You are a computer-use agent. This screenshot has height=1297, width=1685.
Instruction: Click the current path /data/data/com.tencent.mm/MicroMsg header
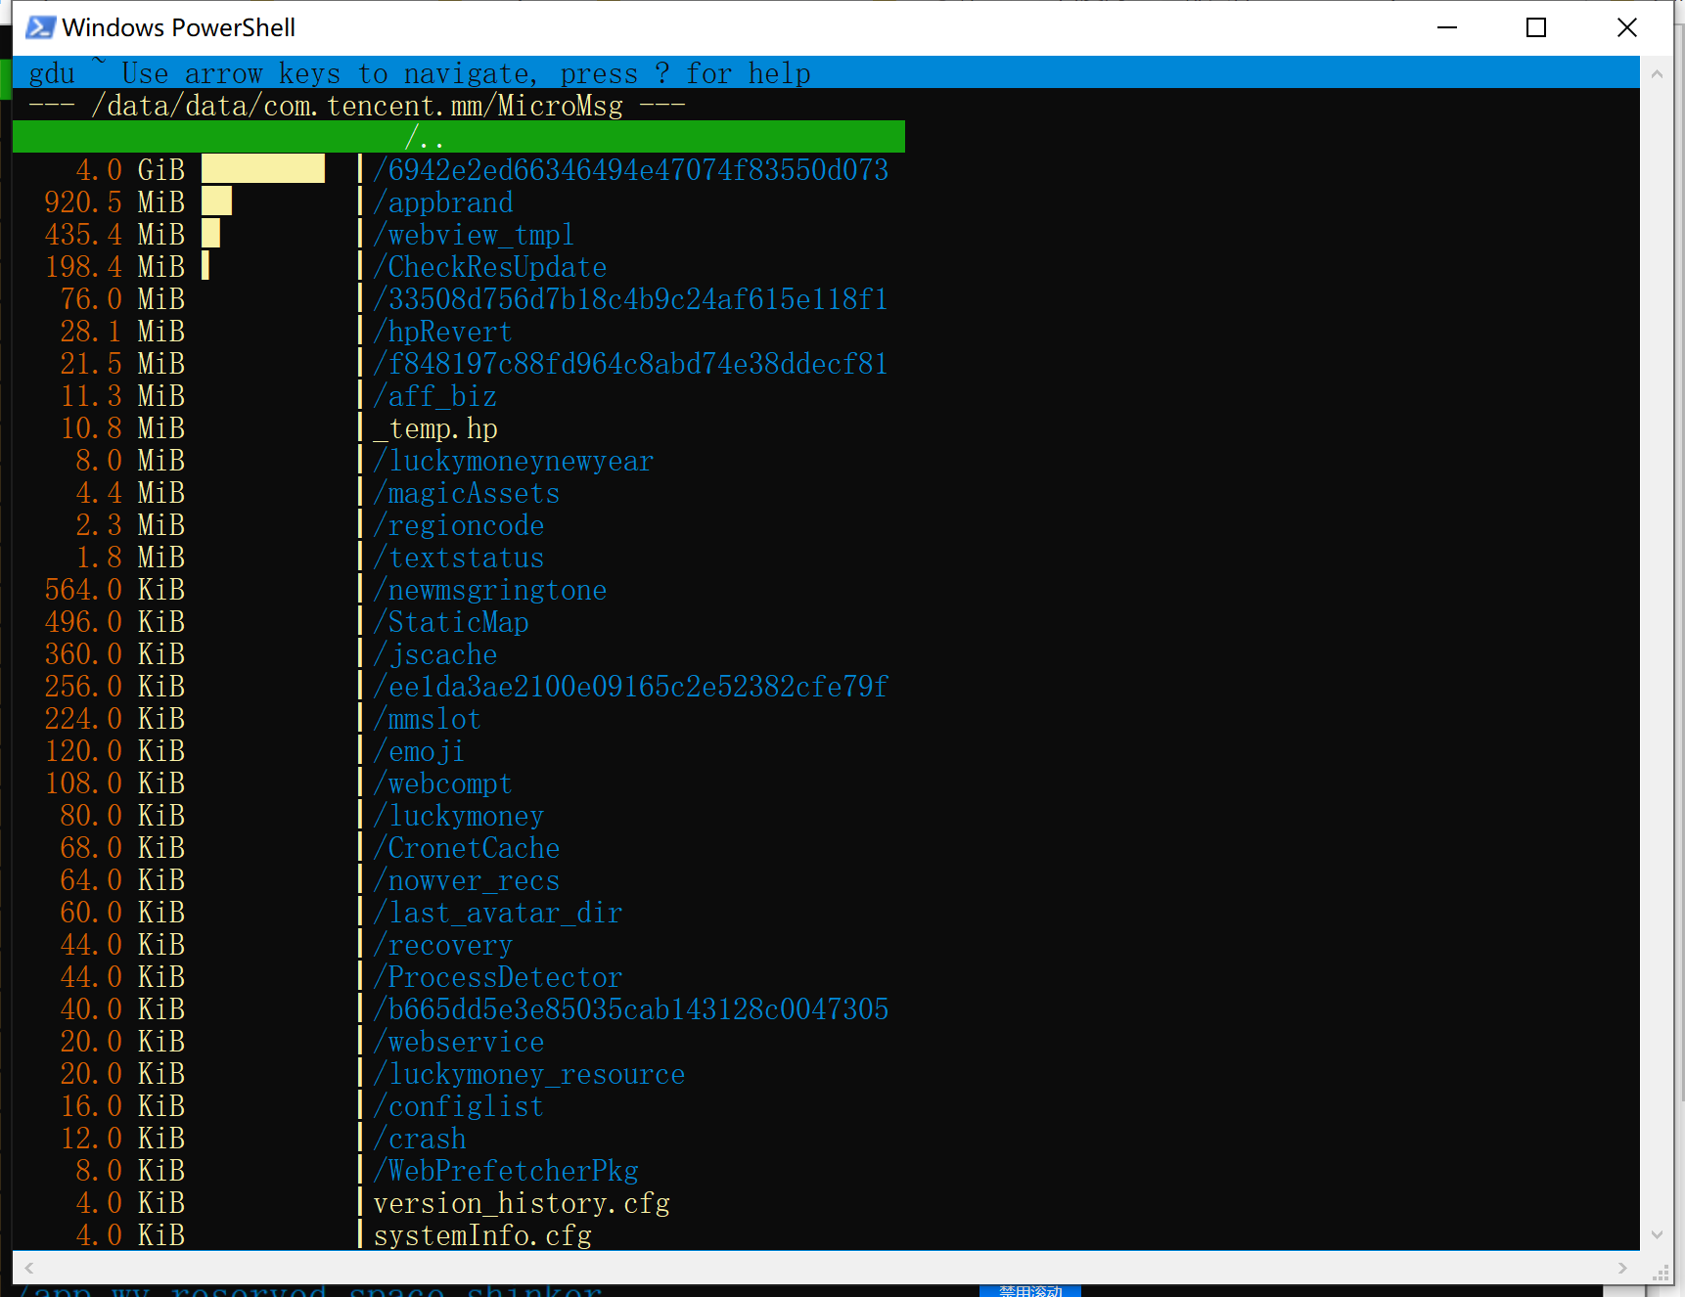click(357, 105)
